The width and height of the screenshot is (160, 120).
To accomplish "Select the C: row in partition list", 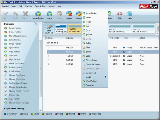I will (103, 48).
